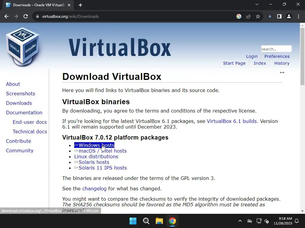Open a new browser tab
Image resolution: width=305 pixels, height=228 pixels.
80,5
